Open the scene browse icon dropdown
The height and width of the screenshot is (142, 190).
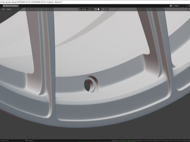pyautogui.click(x=171, y=6)
